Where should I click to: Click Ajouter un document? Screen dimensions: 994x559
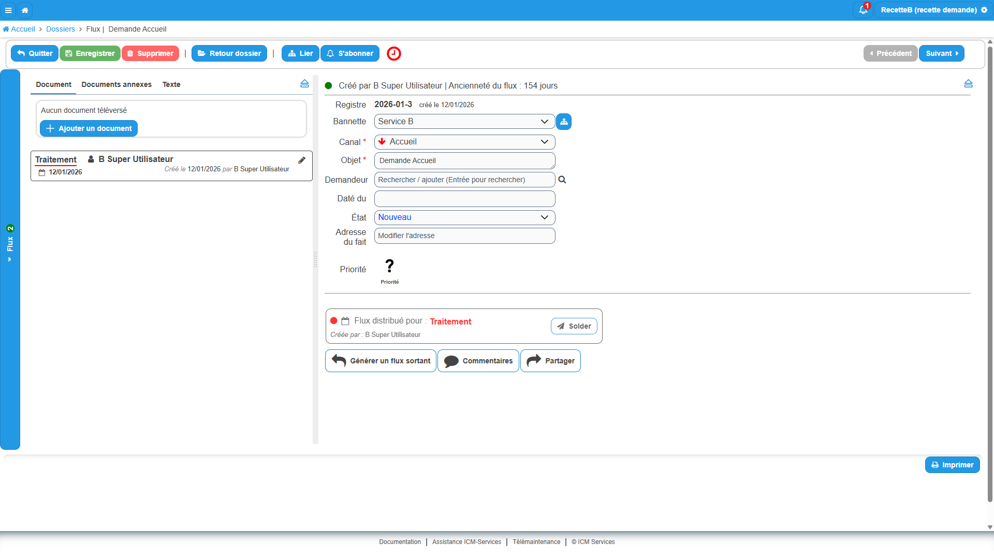(89, 128)
